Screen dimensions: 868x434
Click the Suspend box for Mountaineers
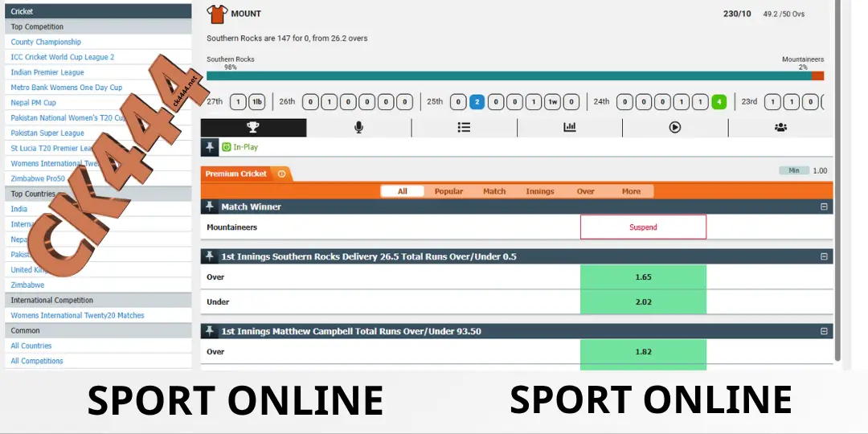643,227
